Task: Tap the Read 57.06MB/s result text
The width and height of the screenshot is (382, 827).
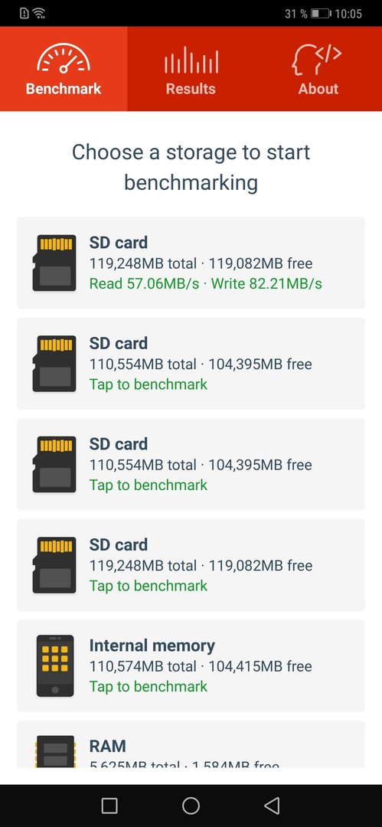Action: [144, 283]
